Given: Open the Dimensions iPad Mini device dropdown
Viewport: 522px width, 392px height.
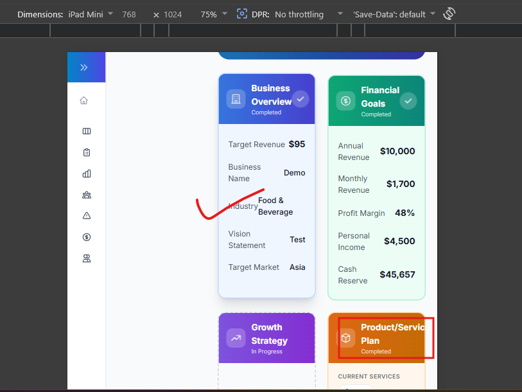Looking at the screenshot, I should [x=91, y=14].
